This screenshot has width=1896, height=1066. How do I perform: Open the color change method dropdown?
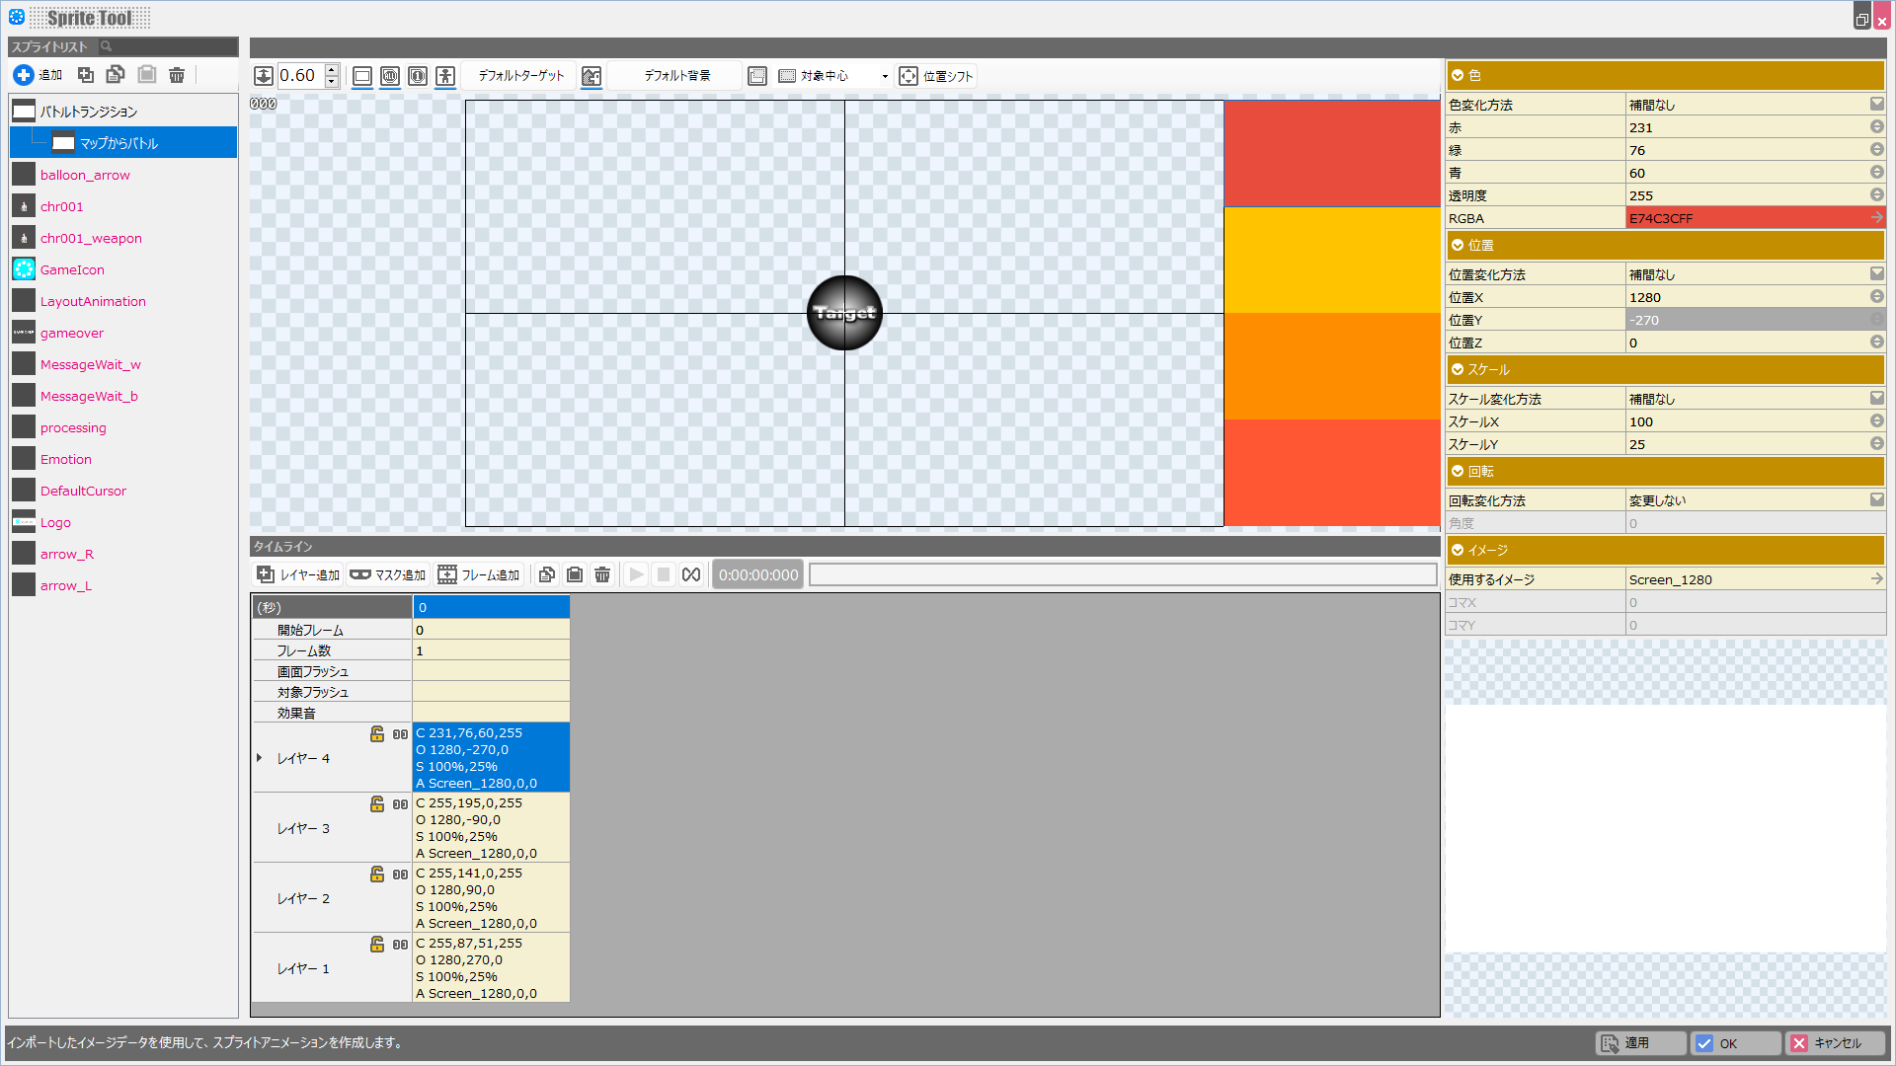[x=1876, y=104]
